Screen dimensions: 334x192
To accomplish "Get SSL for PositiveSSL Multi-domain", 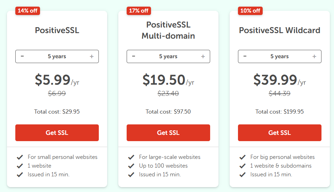I will point(168,133).
